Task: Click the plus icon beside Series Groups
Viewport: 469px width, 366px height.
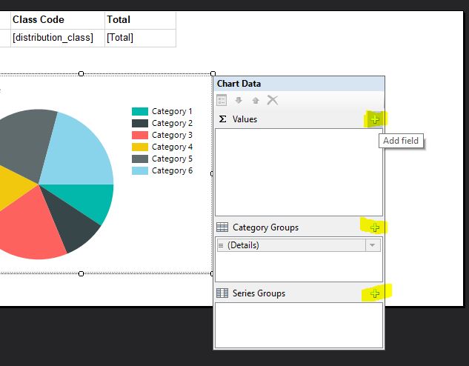Action: pyautogui.click(x=375, y=293)
